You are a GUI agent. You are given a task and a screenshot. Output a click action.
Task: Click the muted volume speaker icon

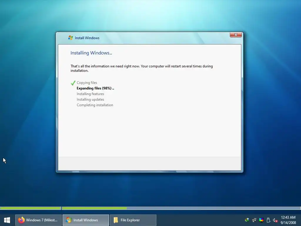click(x=275, y=220)
